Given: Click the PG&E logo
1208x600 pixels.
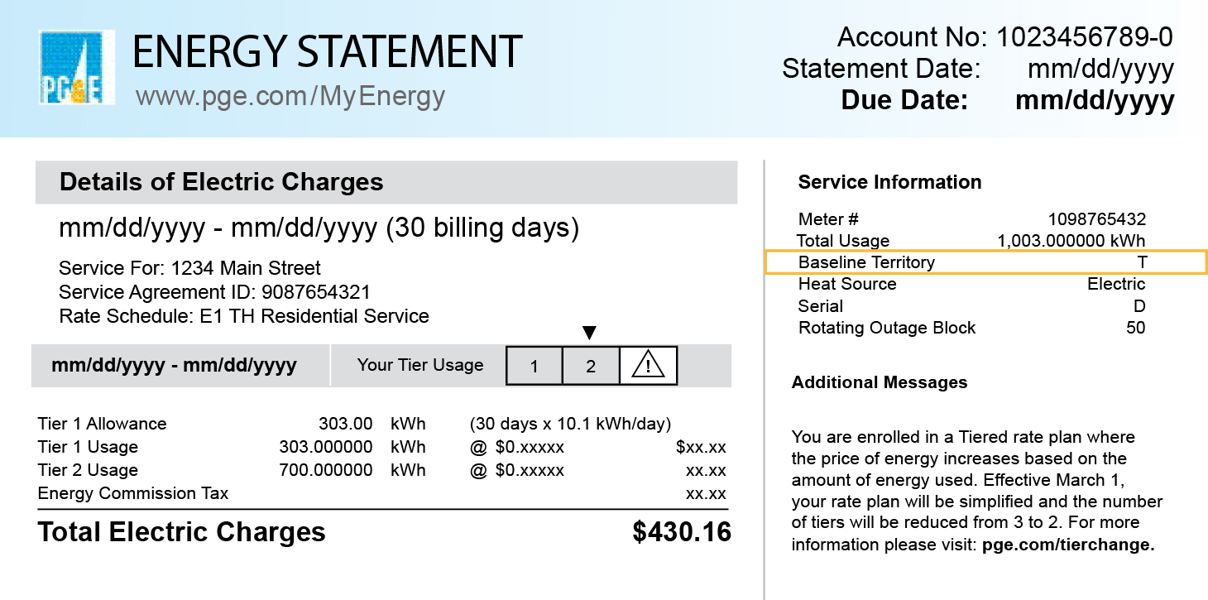Looking at the screenshot, I should tap(76, 67).
